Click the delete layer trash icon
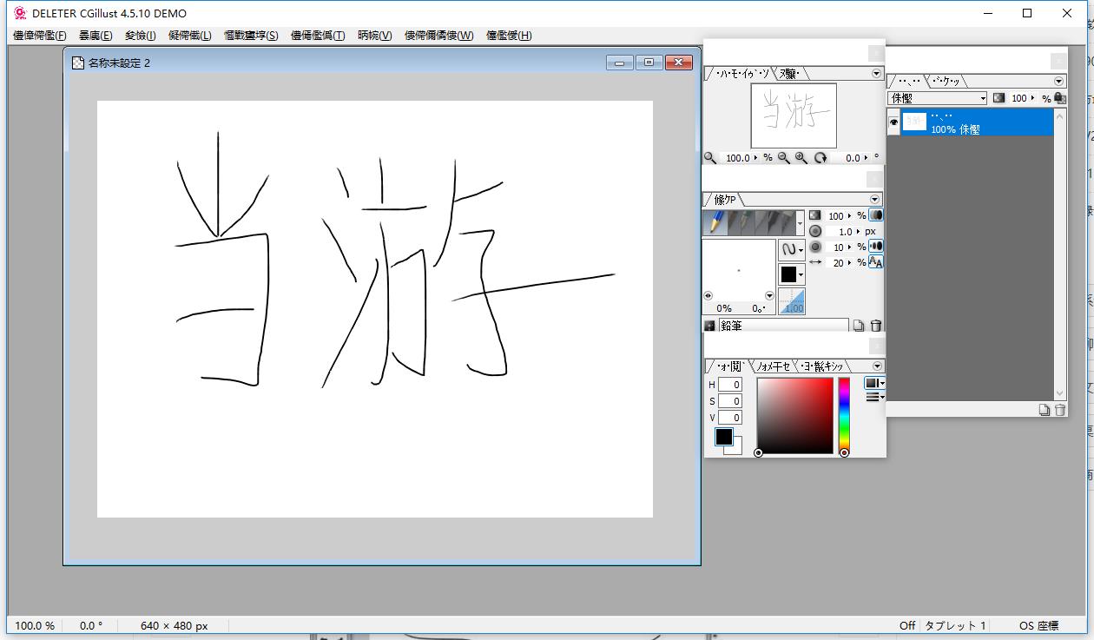This screenshot has height=640, width=1094. pyautogui.click(x=1060, y=410)
